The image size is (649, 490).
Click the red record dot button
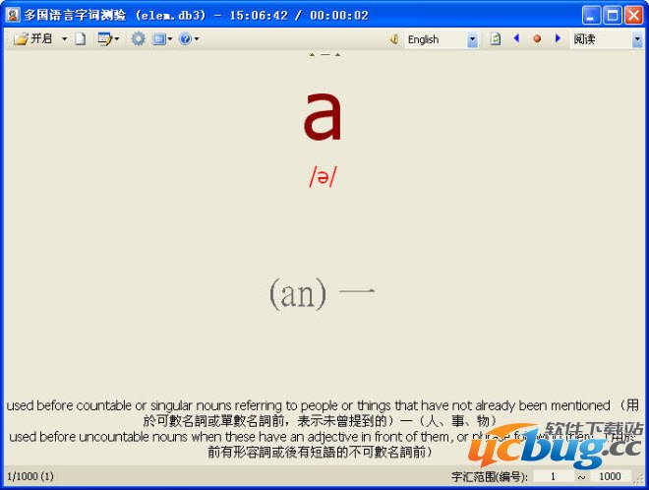(x=537, y=39)
